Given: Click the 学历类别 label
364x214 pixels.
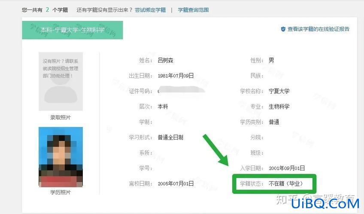Looking at the screenshot, I should (x=252, y=122).
